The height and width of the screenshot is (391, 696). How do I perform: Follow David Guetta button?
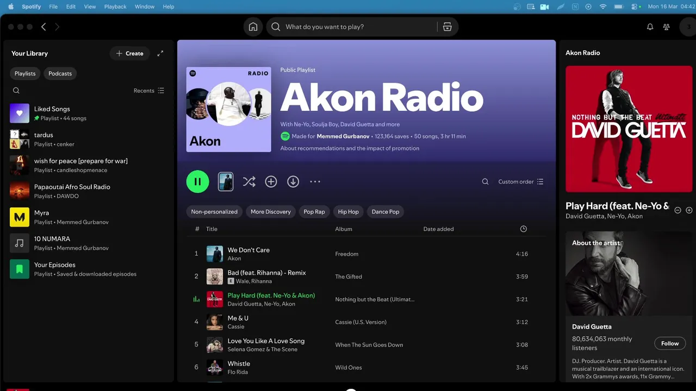point(670,343)
